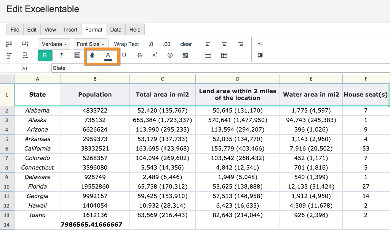This screenshot has width=390, height=230.
Task: Apply strikethrough to text
Action: coord(140,56)
